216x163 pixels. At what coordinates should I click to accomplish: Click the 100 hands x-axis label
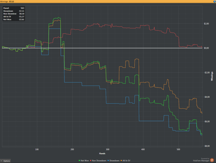[x=37, y=149]
